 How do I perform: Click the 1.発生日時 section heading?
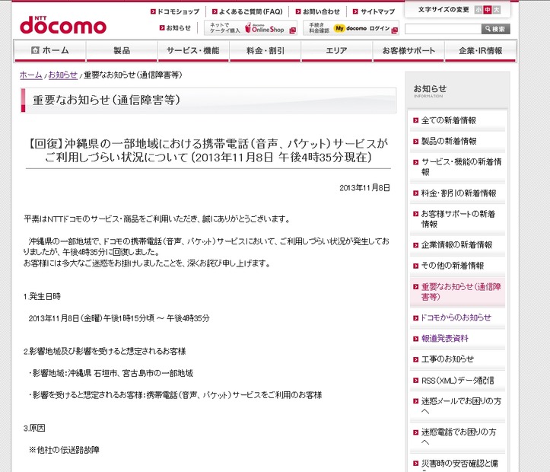pyautogui.click(x=42, y=297)
